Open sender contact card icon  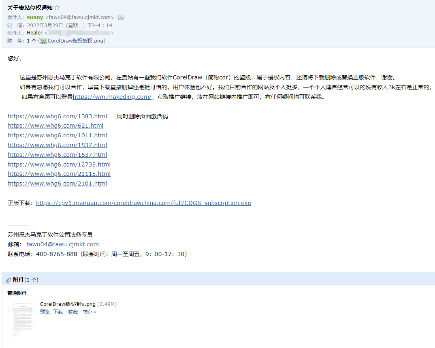point(121,17)
